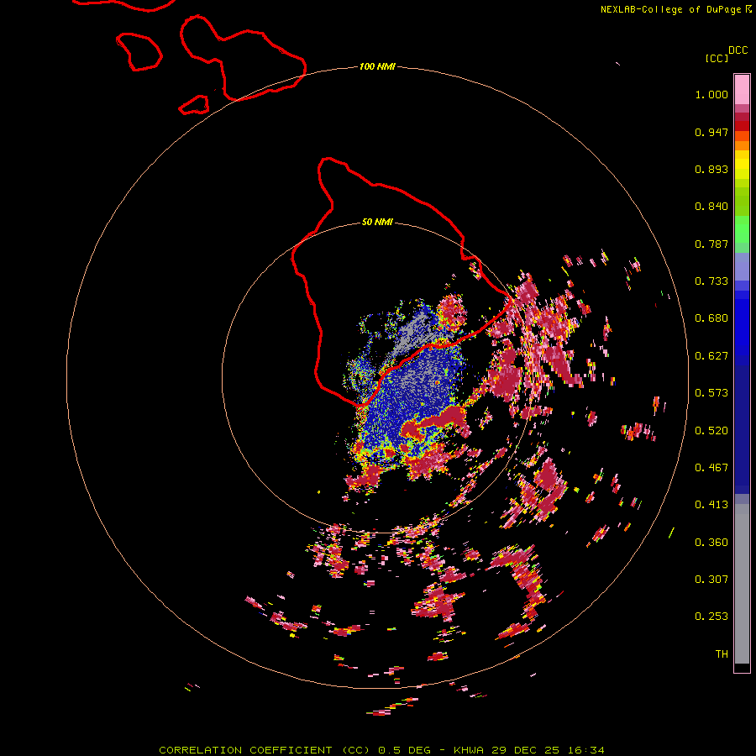This screenshot has height=756, width=756.
Task: Select the 0.467 color scale value
Action: point(711,468)
